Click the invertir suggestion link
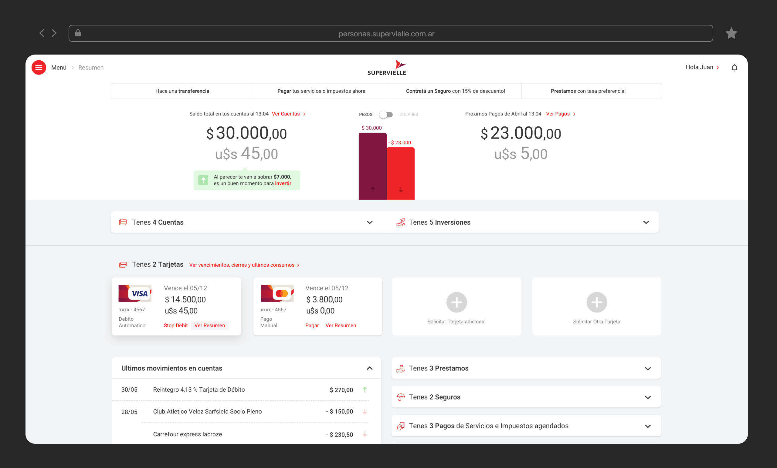 [x=283, y=183]
